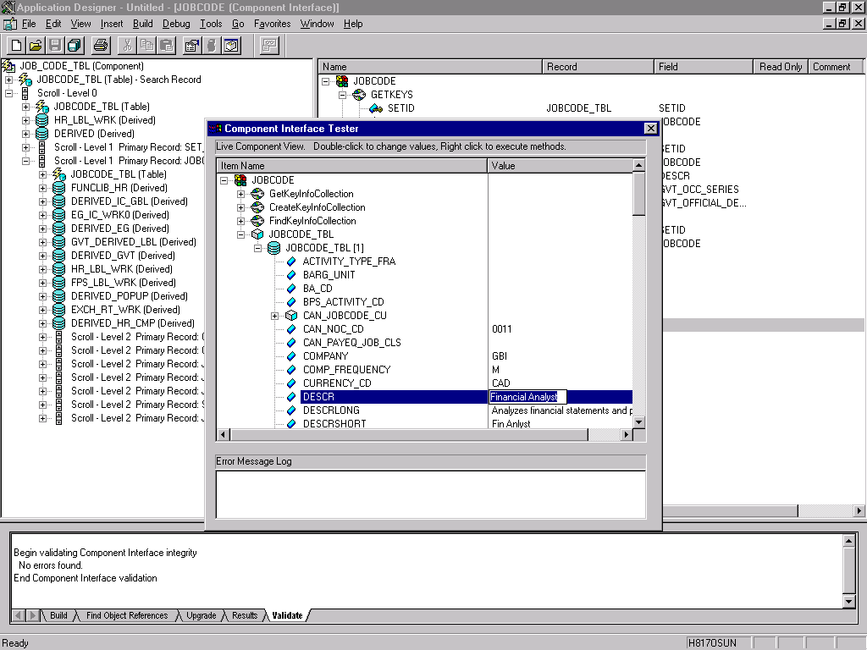Click the GetKeyInfoCollection globe icon

257,194
